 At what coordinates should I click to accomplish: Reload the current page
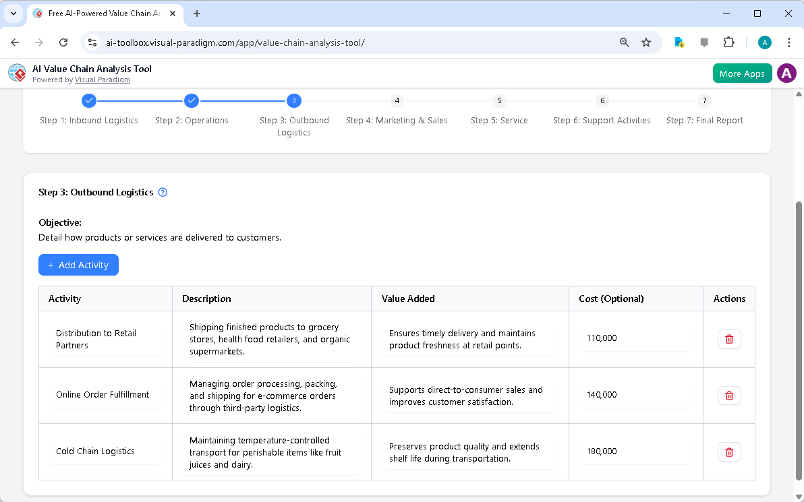[x=63, y=42]
